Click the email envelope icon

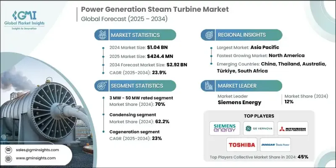[9, 150]
